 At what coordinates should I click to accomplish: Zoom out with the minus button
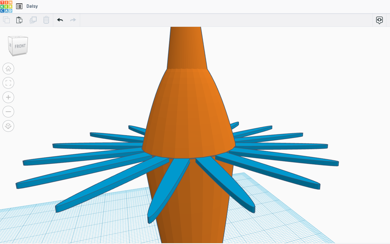coord(8,112)
